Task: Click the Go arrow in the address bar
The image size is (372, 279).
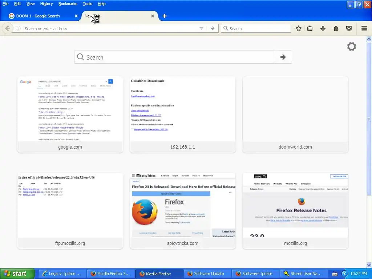Action: click(212, 28)
